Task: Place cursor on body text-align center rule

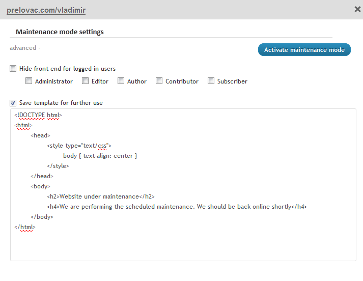Action: point(100,156)
